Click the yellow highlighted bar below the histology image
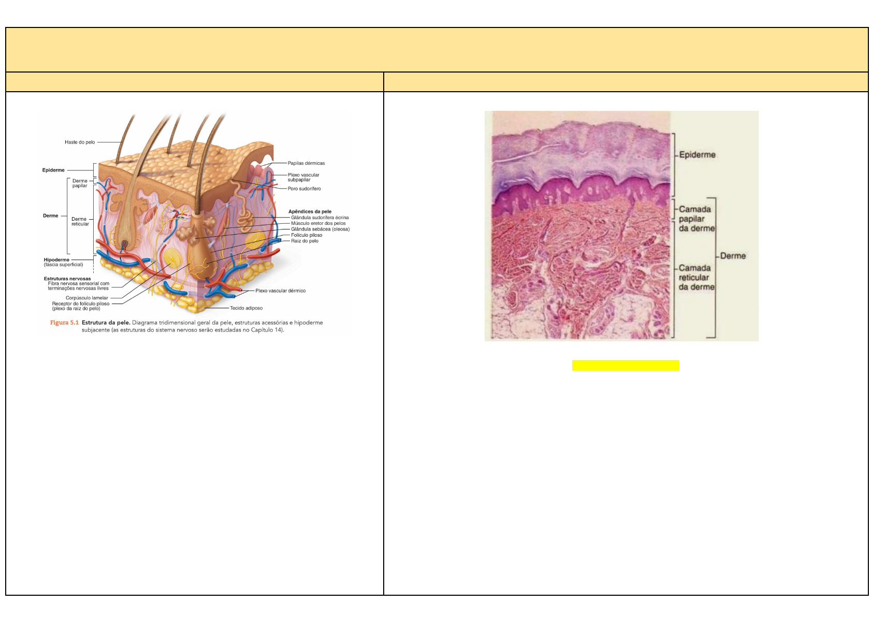Image resolution: width=872 pixels, height=617 pixels. pos(625,365)
